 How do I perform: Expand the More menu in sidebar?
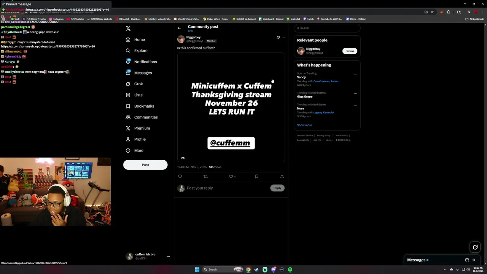135,150
